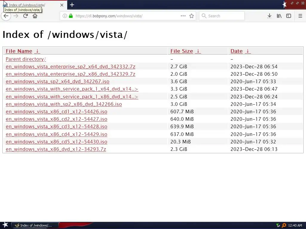Click the white star icon in title bar
306x229 pixels.
284,5
